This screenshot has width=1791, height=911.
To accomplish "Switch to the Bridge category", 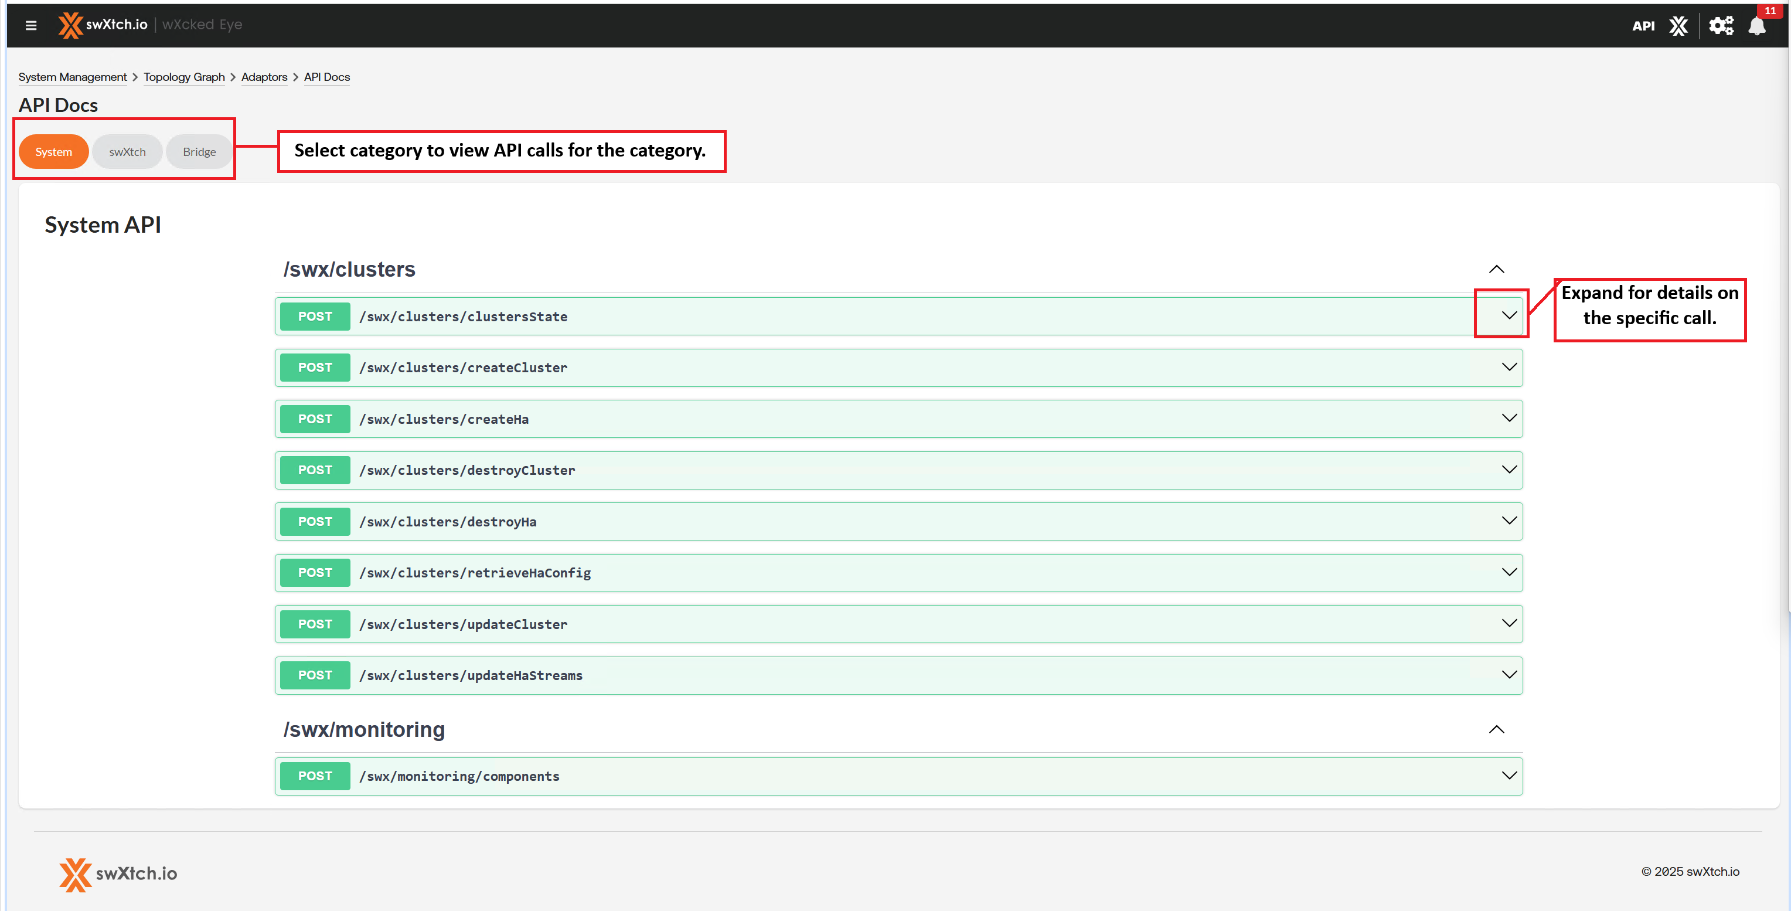I will (x=199, y=152).
